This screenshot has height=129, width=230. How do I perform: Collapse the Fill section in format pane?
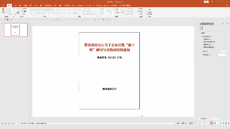click(x=201, y=33)
